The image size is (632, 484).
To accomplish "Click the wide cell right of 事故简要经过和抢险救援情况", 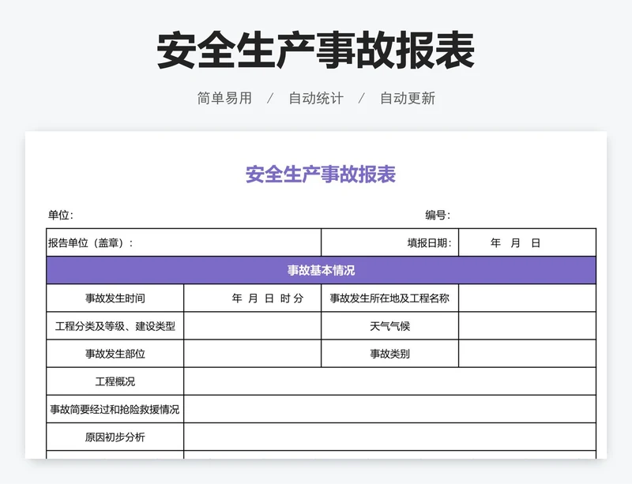I will 389,409.
